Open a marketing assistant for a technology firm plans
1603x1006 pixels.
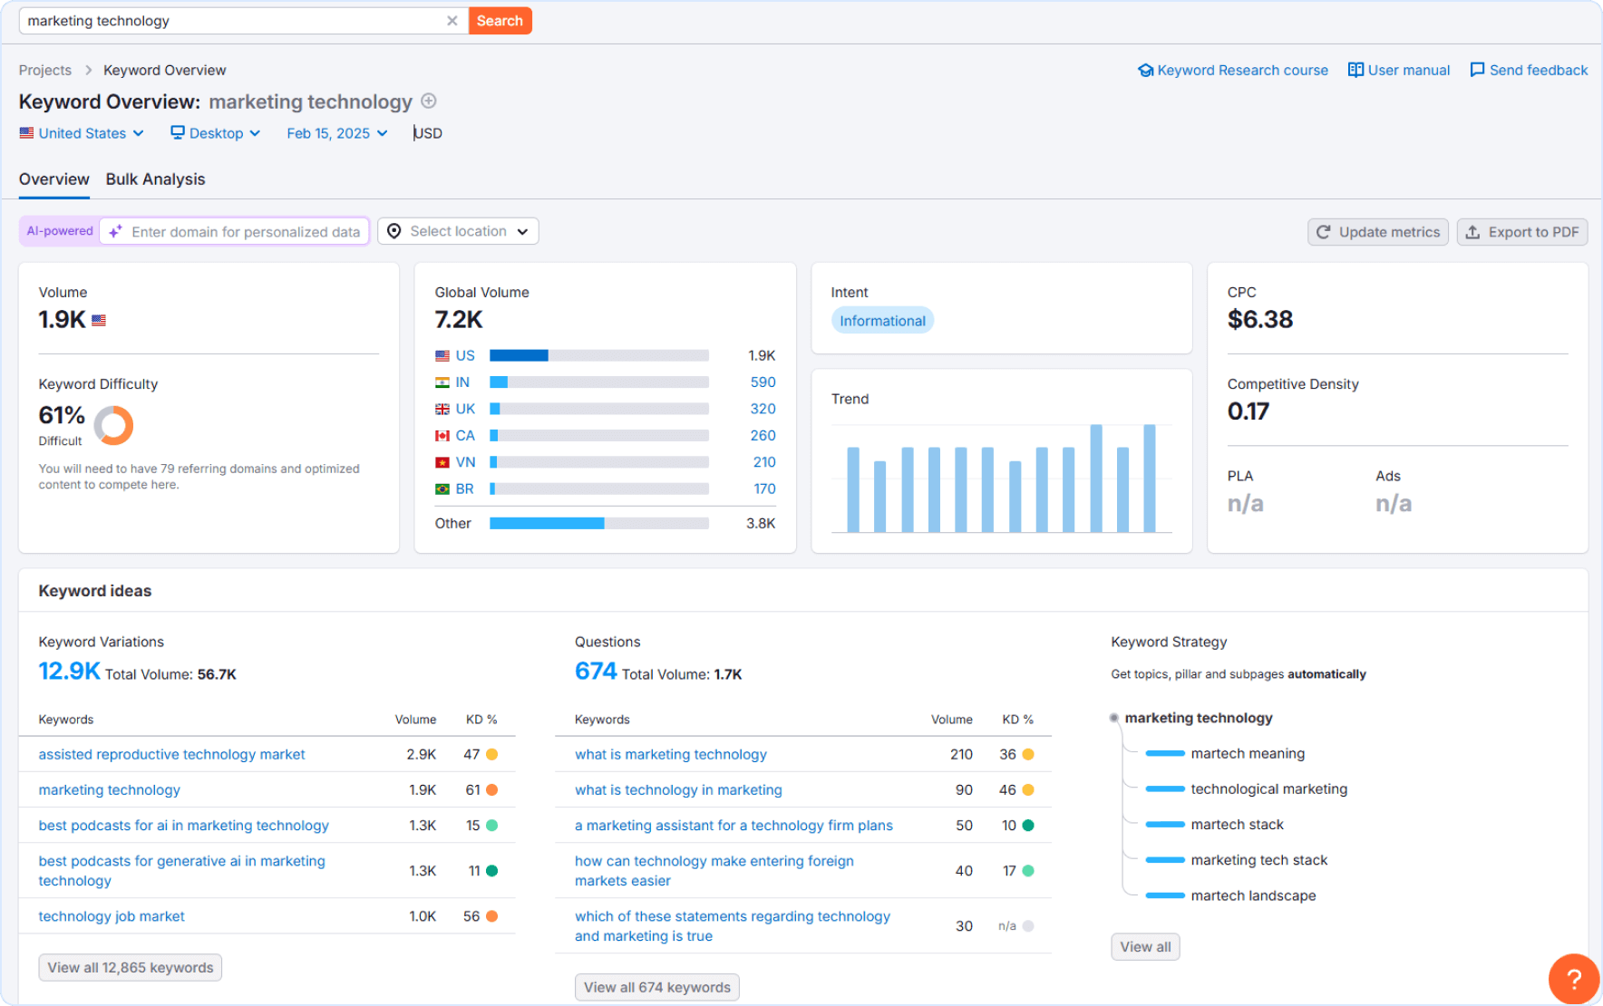(733, 826)
